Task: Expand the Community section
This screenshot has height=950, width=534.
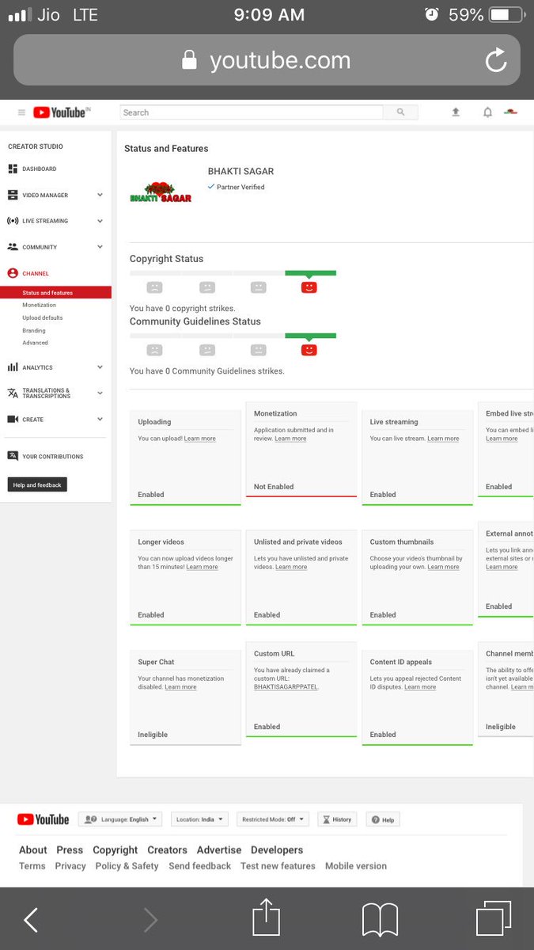Action: pos(100,247)
